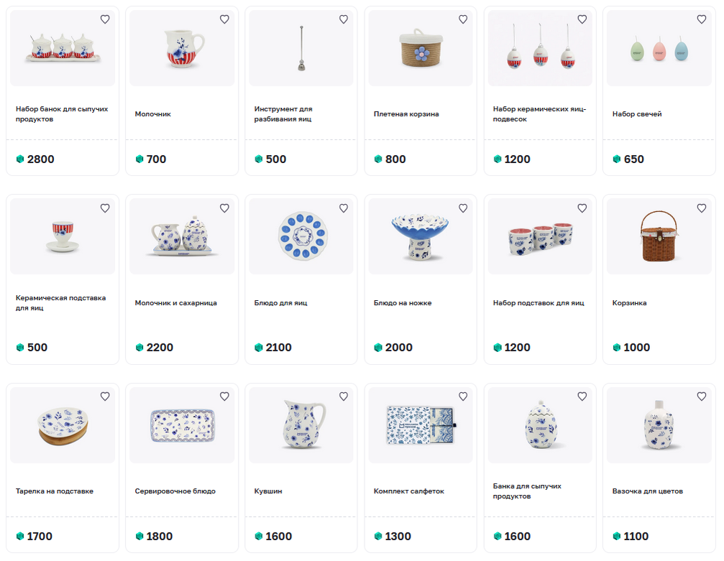Tap heart on Вазочка для цветов card
Viewport: 724px width, 561px height.
702,397
